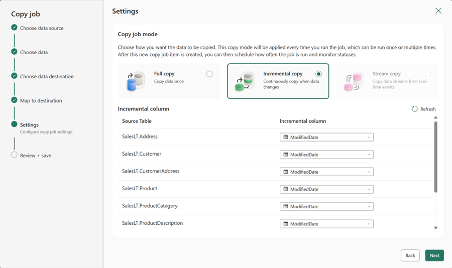Image resolution: width=452 pixels, height=268 pixels.
Task: Click the Next button
Action: point(434,255)
